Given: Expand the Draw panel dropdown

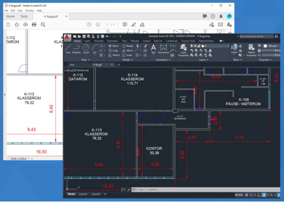Looking at the screenshot, I should (x=85, y=59).
